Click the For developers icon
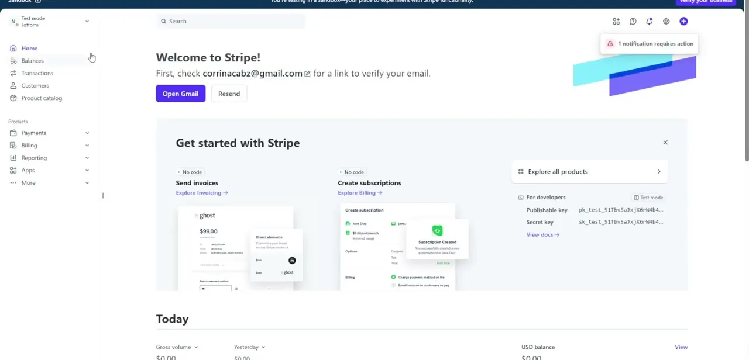The image size is (749, 360). (x=521, y=198)
